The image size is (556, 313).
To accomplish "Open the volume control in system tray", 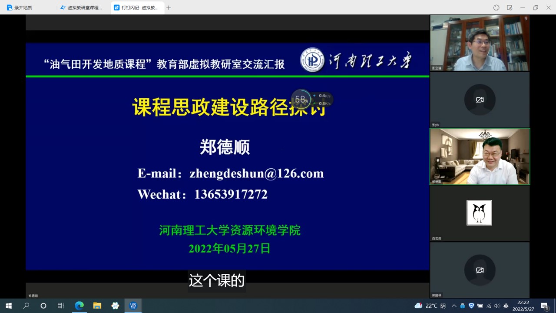I will point(497,306).
